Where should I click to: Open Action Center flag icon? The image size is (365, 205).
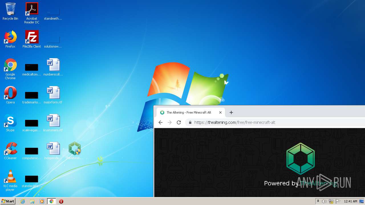(x=338, y=201)
